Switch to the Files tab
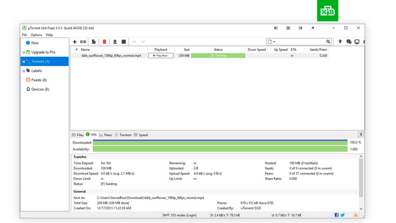Viewport: 396px width, 223px height. (x=77, y=135)
